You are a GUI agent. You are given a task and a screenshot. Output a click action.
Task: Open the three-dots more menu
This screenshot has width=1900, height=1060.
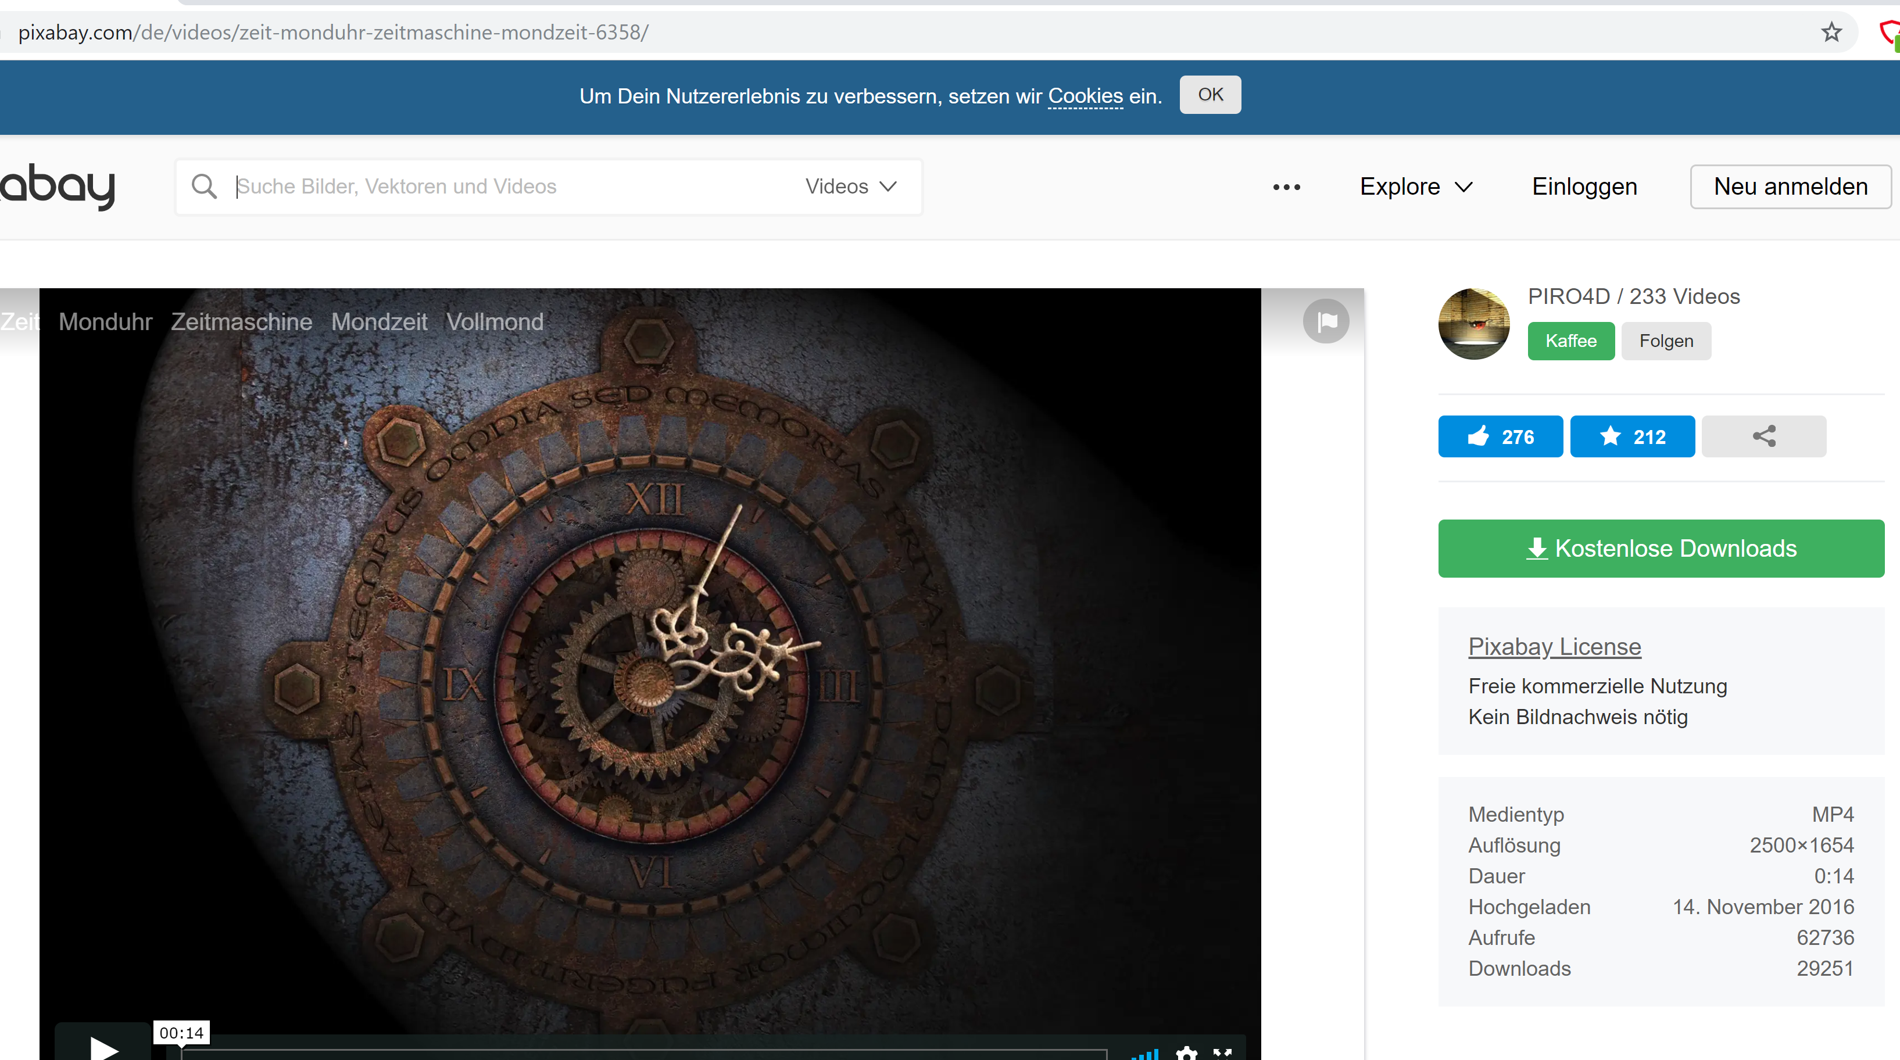point(1286,187)
